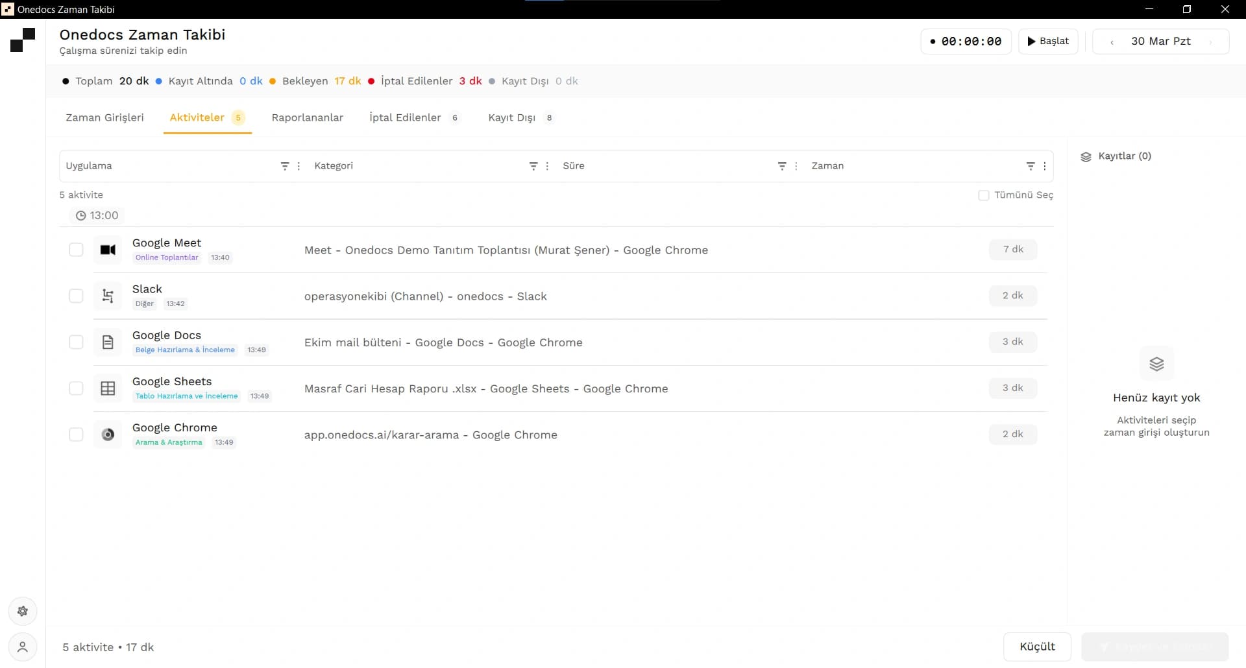Click the Onedocs logo icon

23,40
